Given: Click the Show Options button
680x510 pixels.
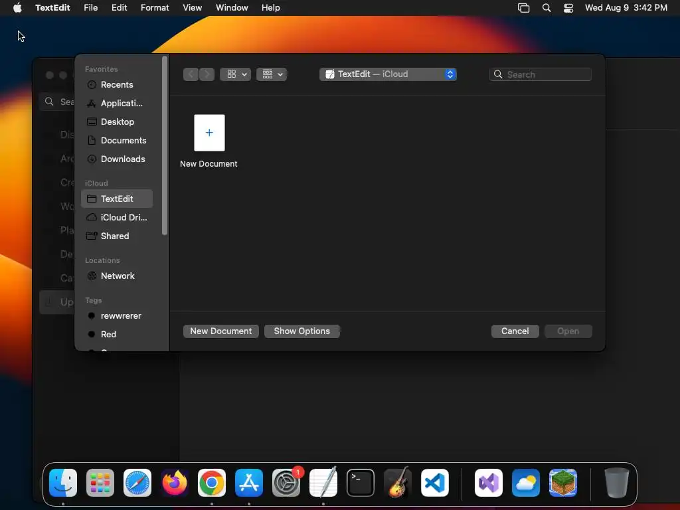Looking at the screenshot, I should click(302, 331).
